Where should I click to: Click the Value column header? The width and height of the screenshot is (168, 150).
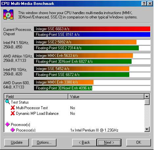(x=106, y=97)
